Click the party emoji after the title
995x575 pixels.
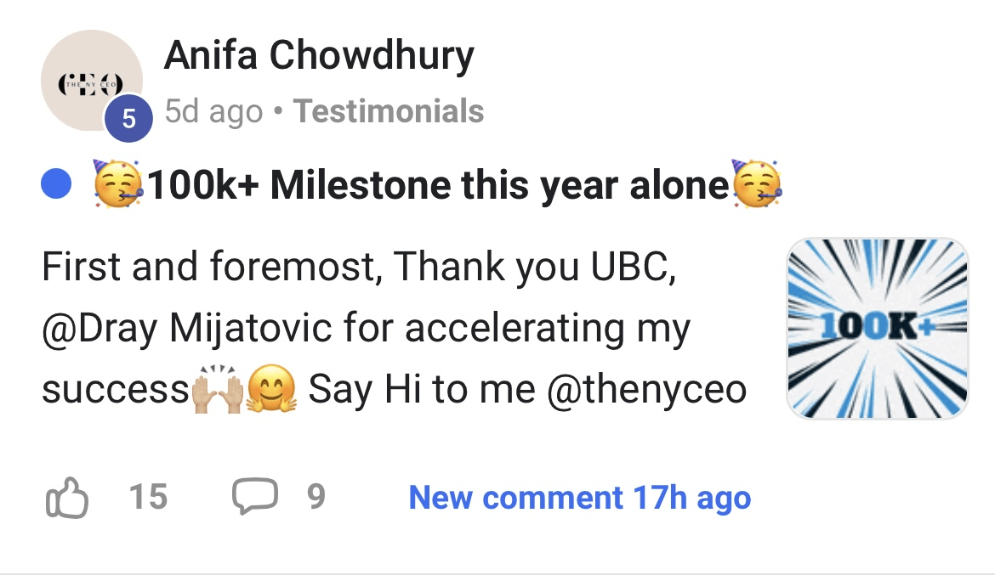756,184
